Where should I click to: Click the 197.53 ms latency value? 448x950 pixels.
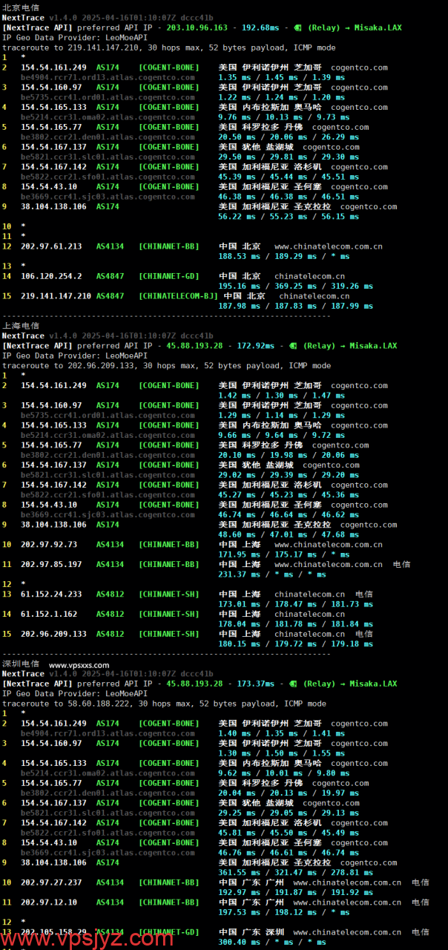[x=239, y=913]
